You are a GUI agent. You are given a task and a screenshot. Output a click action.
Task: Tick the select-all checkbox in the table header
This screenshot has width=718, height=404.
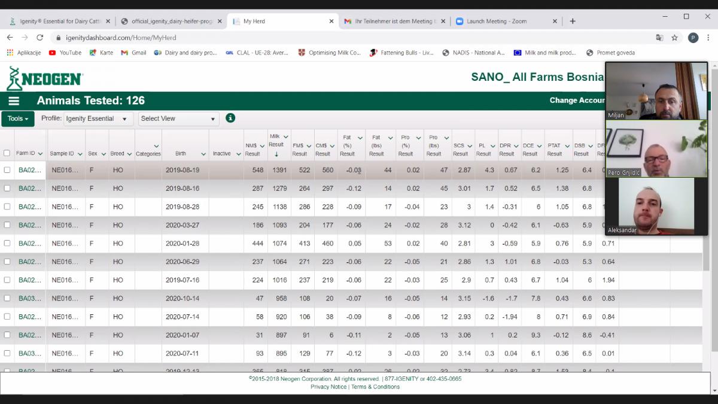[x=7, y=153]
